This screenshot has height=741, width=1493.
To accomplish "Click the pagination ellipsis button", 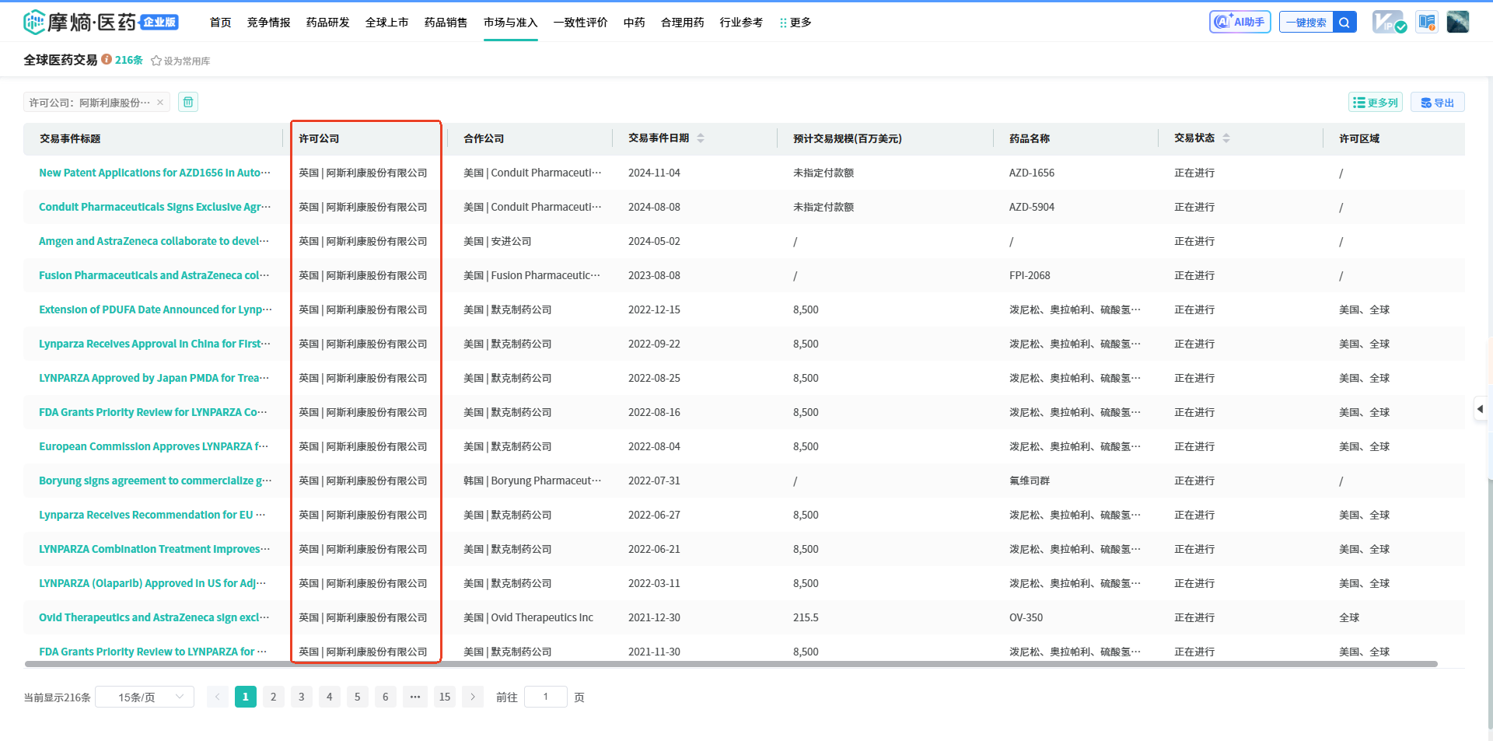I will (415, 697).
